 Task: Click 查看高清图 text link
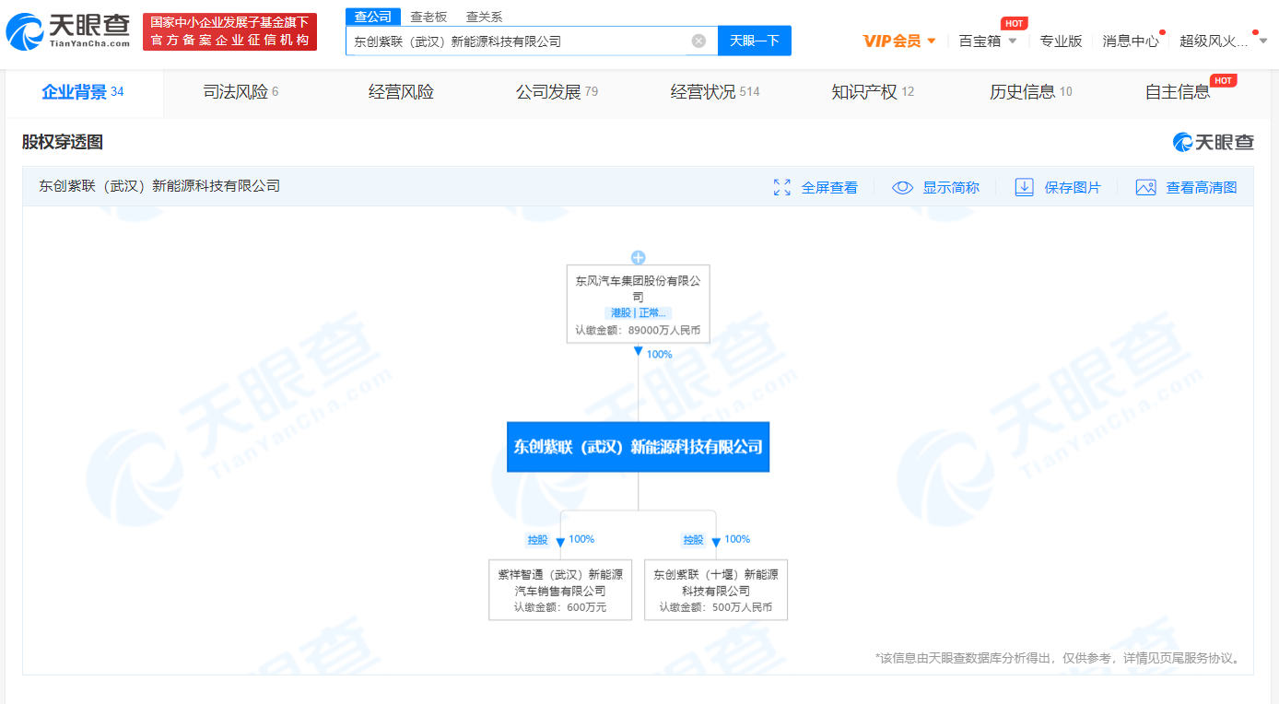click(1202, 187)
